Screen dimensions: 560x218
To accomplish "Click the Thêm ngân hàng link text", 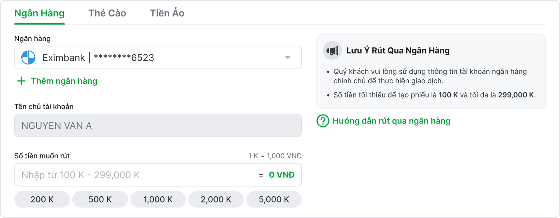I will pyautogui.click(x=64, y=81).
